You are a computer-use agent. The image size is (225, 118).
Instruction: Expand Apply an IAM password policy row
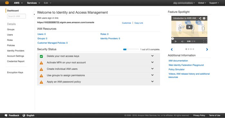[152, 81]
